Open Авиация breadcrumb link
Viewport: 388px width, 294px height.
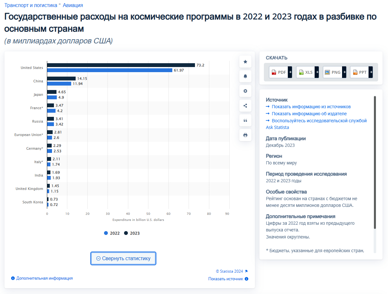(73, 5)
